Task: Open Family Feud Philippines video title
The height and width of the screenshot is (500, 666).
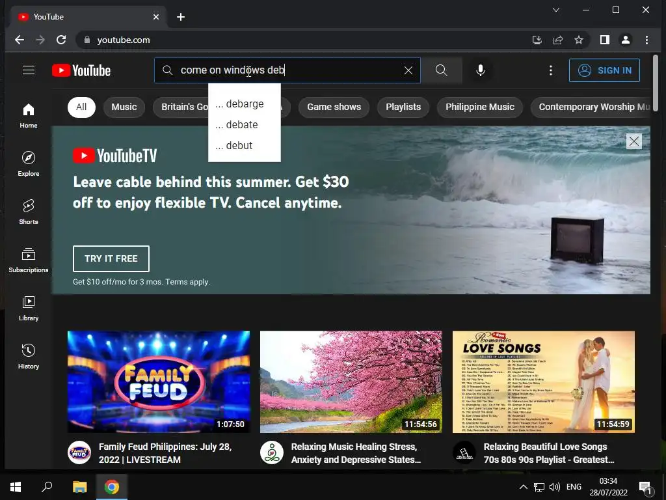Action: (x=165, y=453)
